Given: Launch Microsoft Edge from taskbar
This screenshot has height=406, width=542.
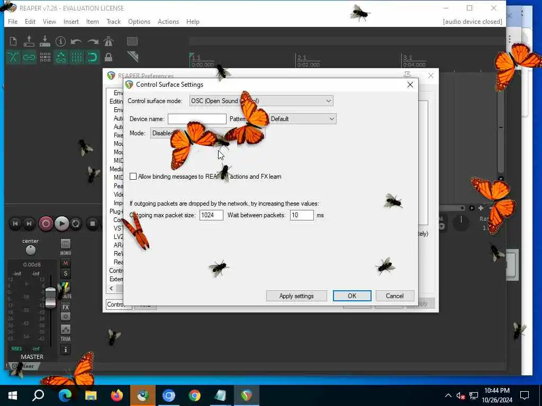Looking at the screenshot, I should point(65,395).
